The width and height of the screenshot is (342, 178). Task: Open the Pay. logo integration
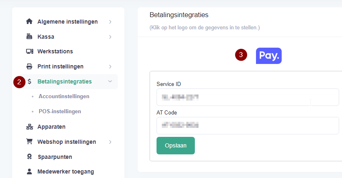269,56
